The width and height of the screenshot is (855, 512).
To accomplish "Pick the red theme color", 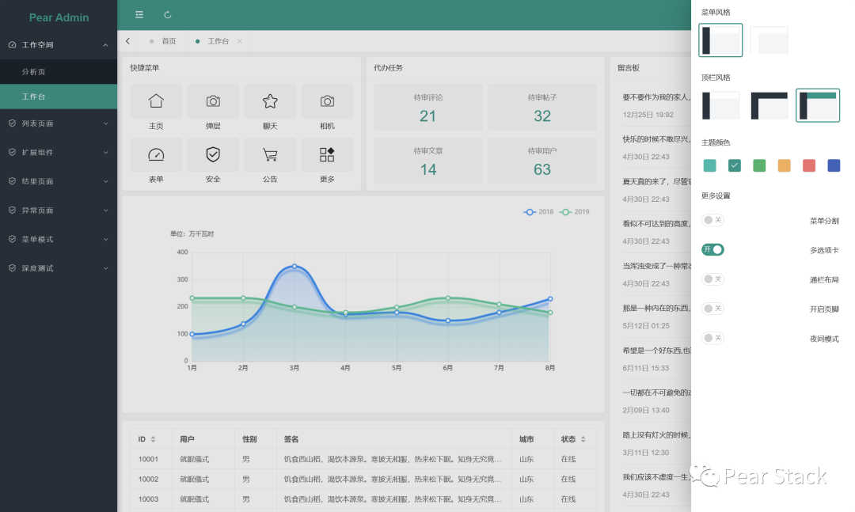I will pyautogui.click(x=808, y=165).
